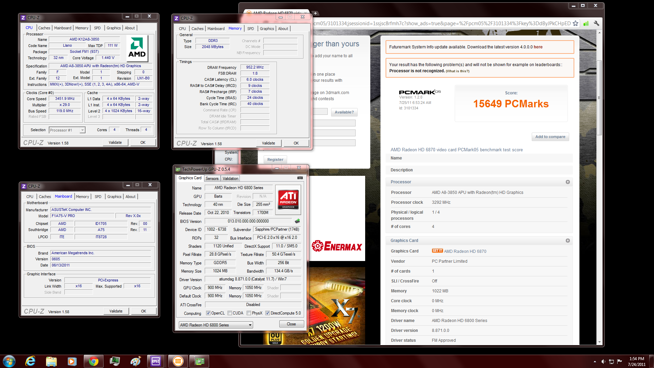Open a new Chrome tab
The width and height of the screenshot is (654, 368).
315,13
